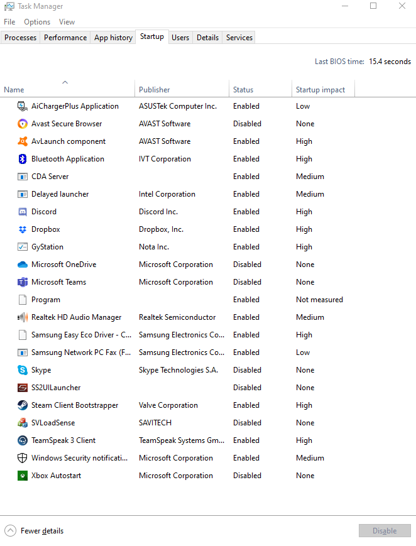Click 'TeamSpeak Systems Gm...' publisher cell
Screen dimensions: 416x546
click(182, 440)
